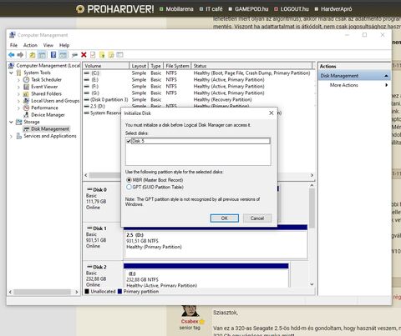Click the disk pane down scroll arrow

pos(312,284)
